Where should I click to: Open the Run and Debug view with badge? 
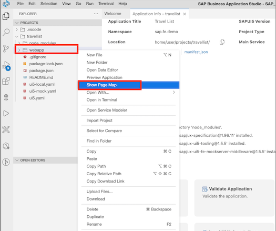(6, 66)
